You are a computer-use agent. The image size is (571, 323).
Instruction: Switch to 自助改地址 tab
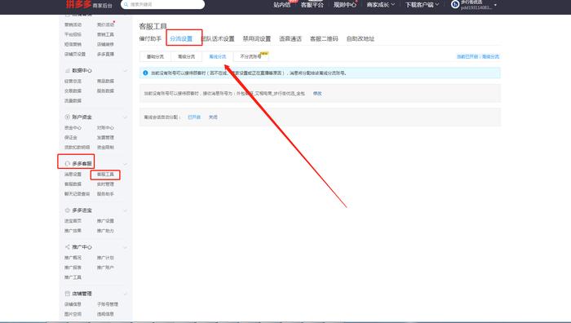pyautogui.click(x=361, y=38)
